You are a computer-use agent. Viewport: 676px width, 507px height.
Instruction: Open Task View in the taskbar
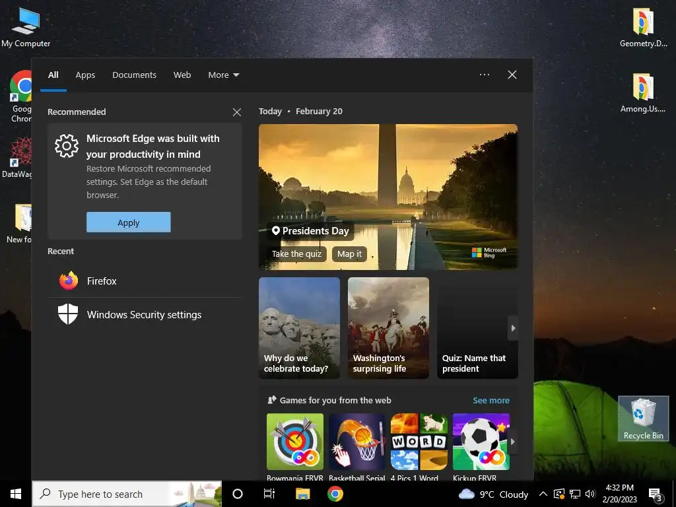click(x=269, y=494)
